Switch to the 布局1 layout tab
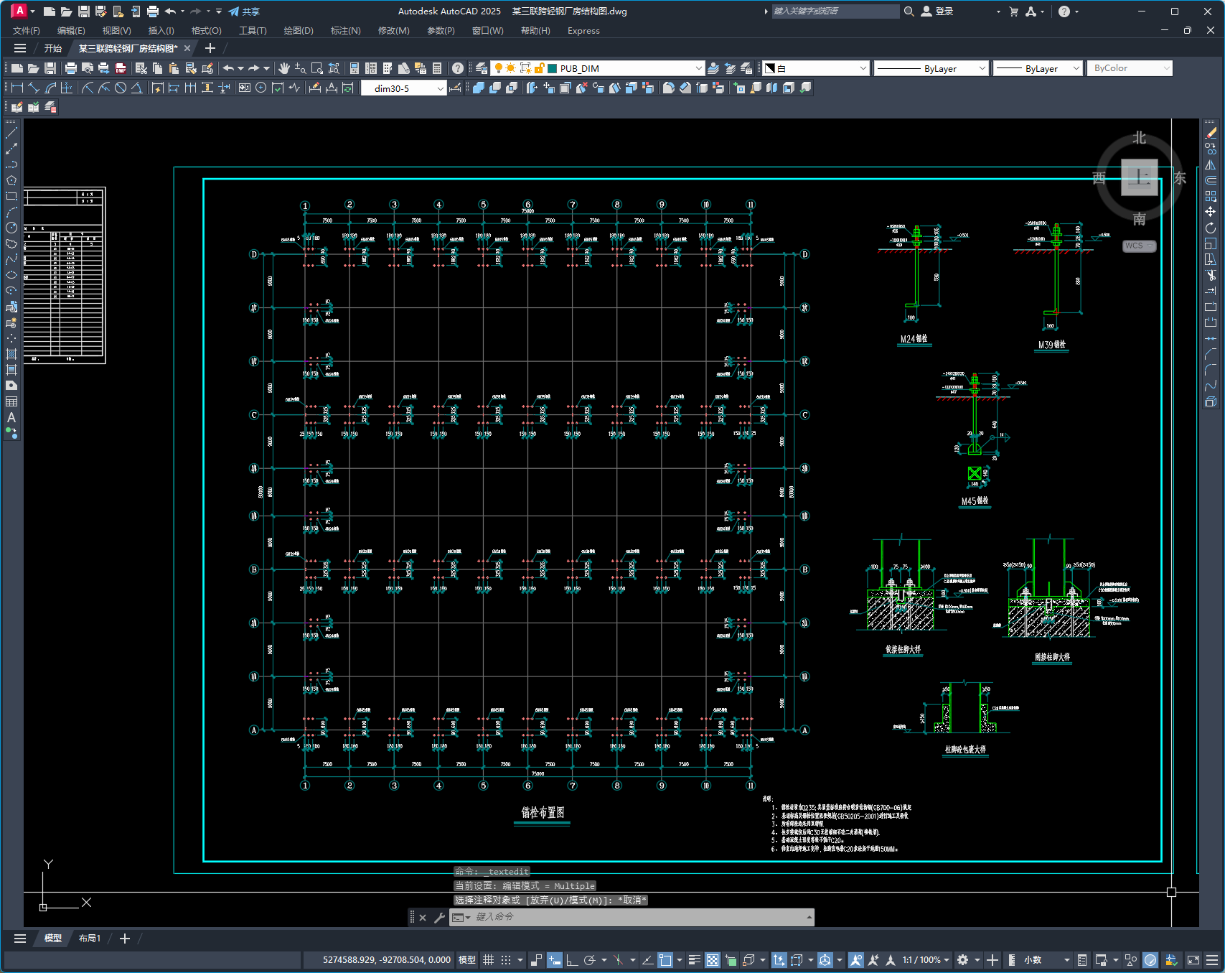This screenshot has width=1225, height=973. pos(90,939)
